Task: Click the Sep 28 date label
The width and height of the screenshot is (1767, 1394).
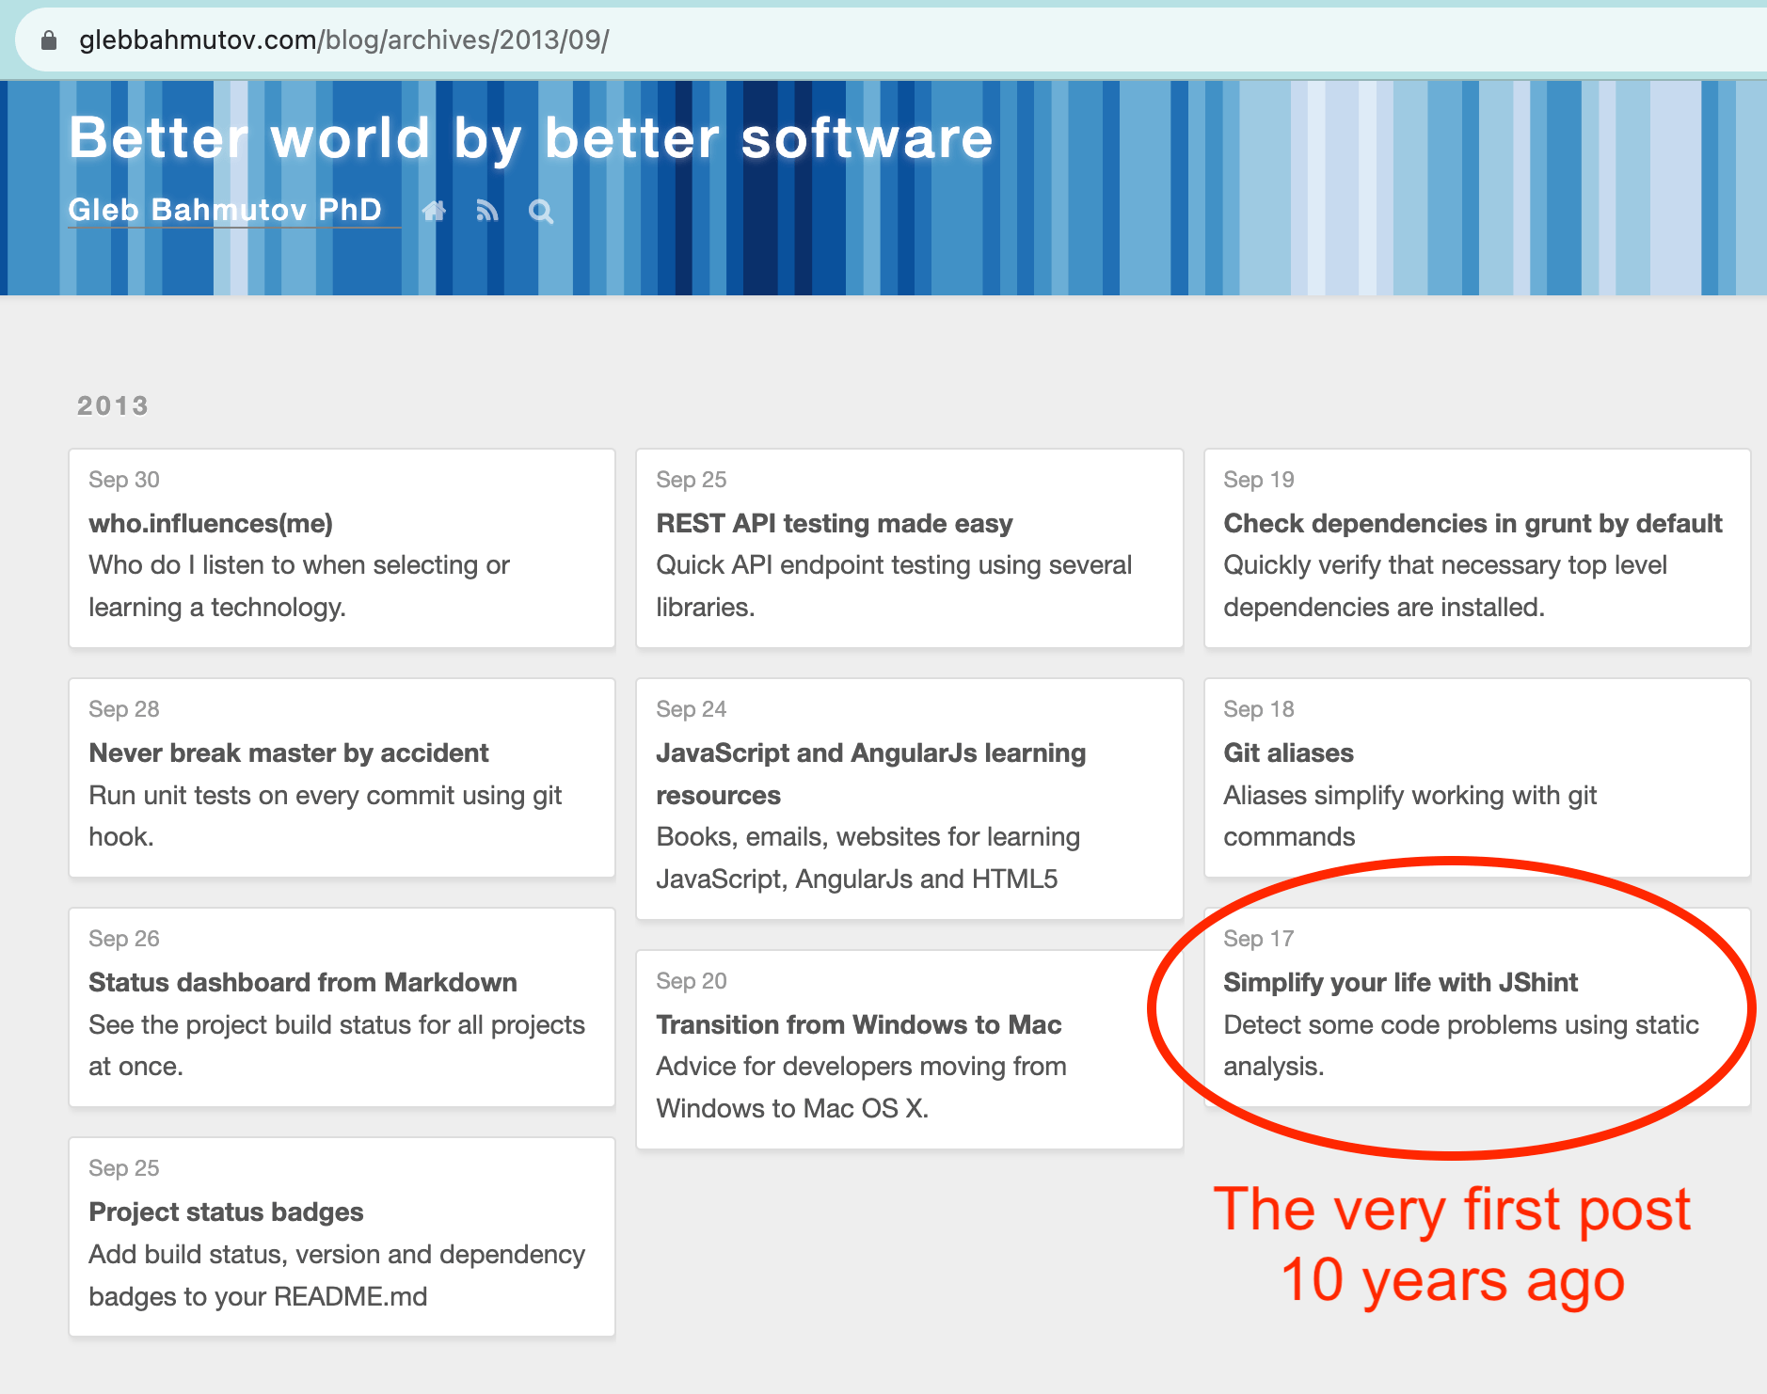Action: click(124, 709)
